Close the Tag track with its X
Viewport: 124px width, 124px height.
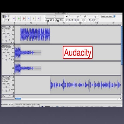2,96
